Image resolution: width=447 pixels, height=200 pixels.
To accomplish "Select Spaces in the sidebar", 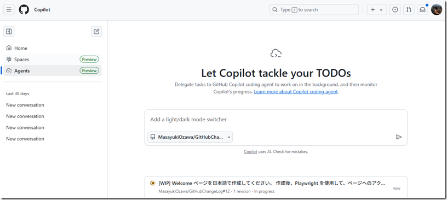I will point(53,60).
